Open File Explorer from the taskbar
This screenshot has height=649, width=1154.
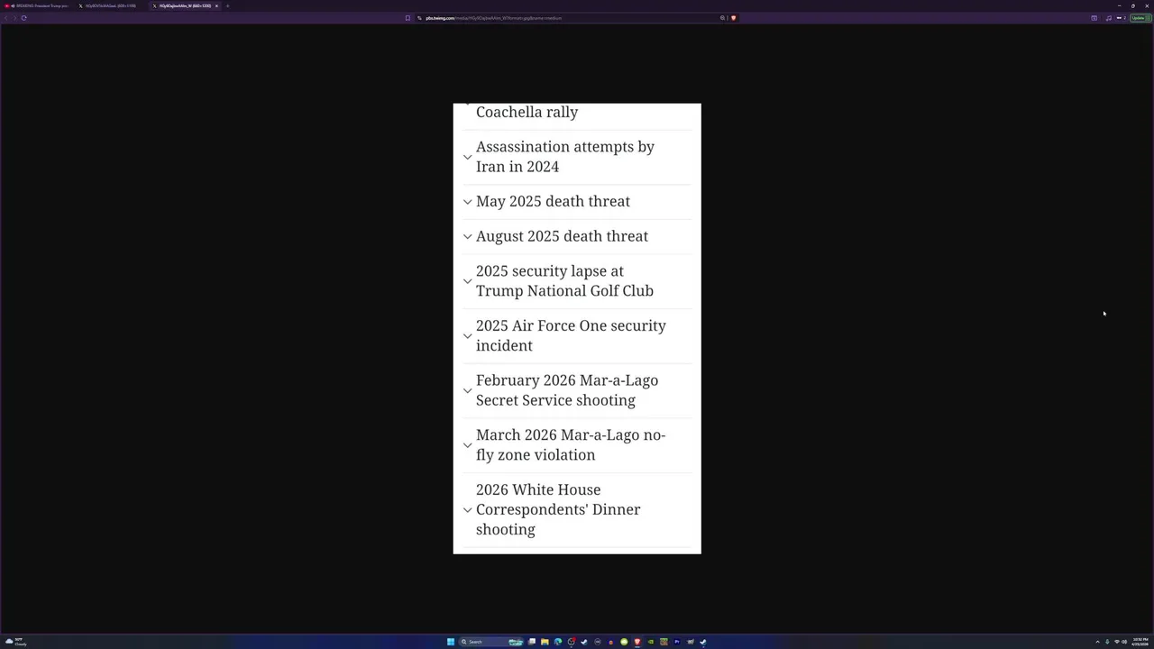point(545,642)
